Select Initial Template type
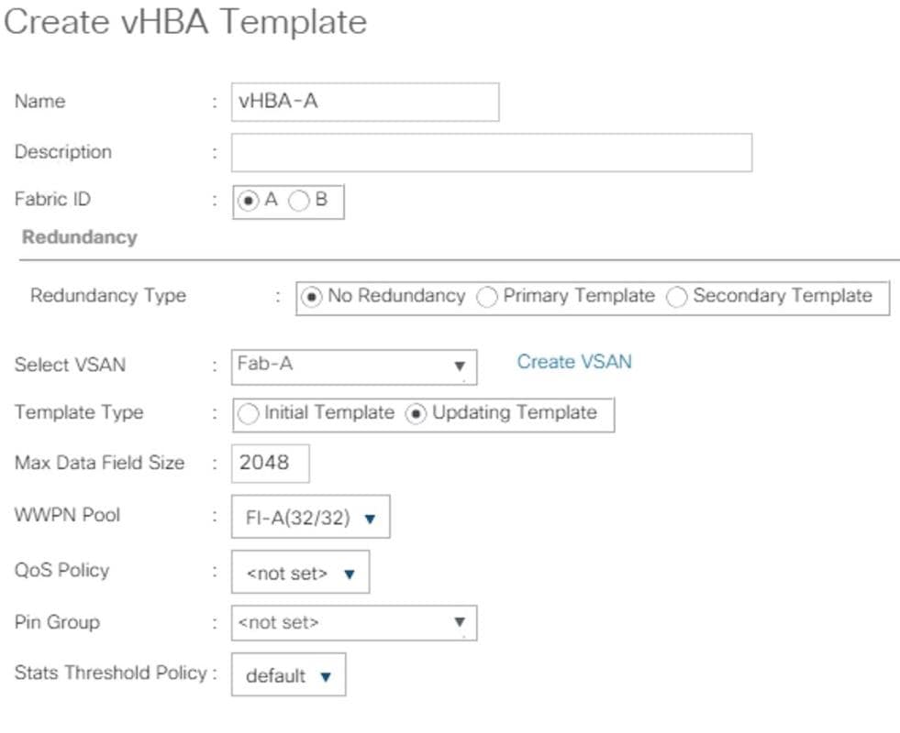 tap(248, 414)
